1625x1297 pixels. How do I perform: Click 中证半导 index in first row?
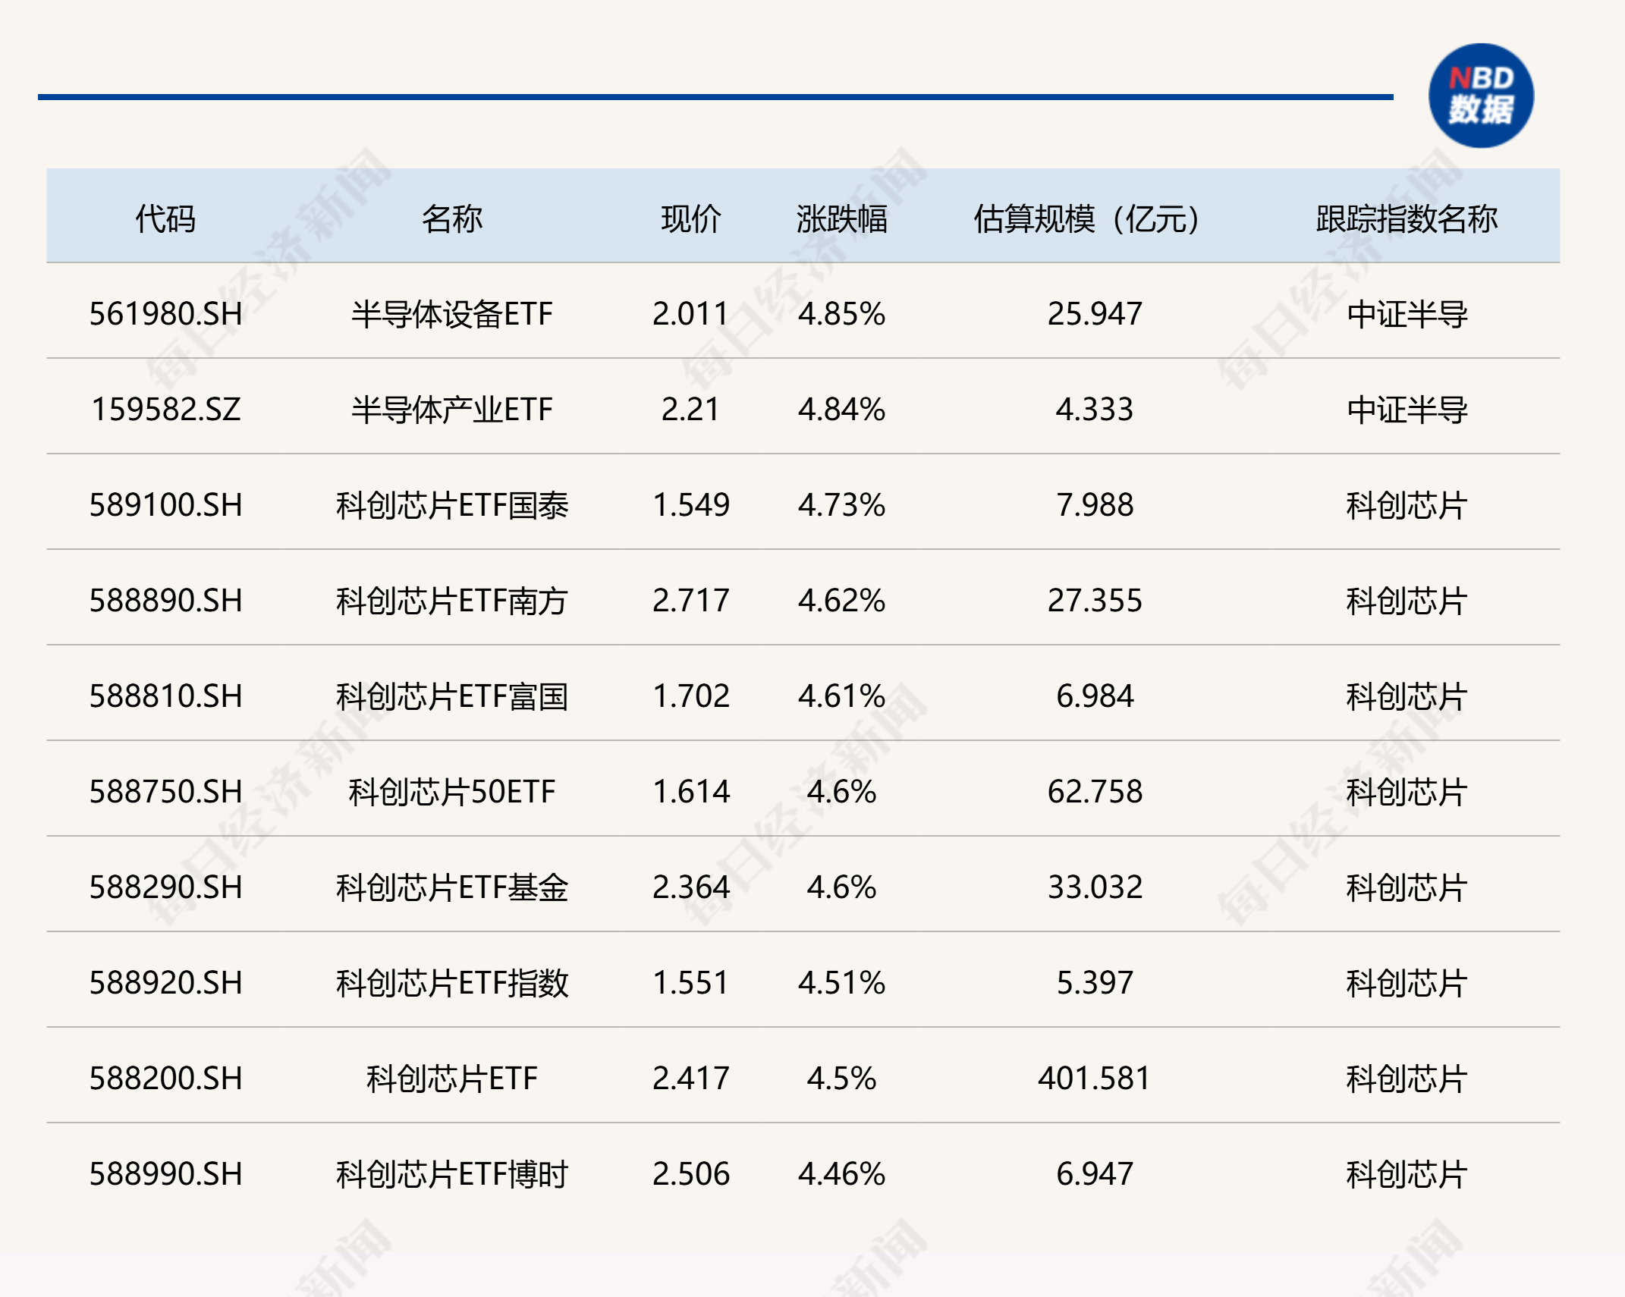(x=1406, y=313)
